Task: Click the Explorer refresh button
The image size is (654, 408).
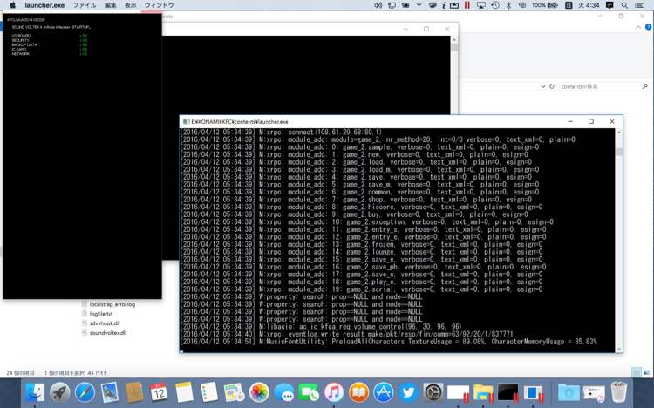Action: point(551,86)
